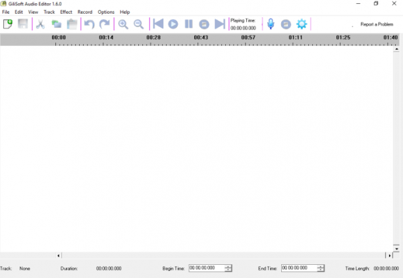Open the Effect menu
Image resolution: width=403 pixels, height=278 pixels.
click(66, 12)
